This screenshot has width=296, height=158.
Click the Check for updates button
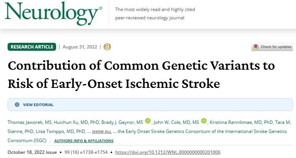pos(272,47)
